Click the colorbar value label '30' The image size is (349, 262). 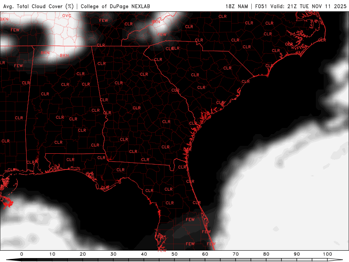pos(113,254)
